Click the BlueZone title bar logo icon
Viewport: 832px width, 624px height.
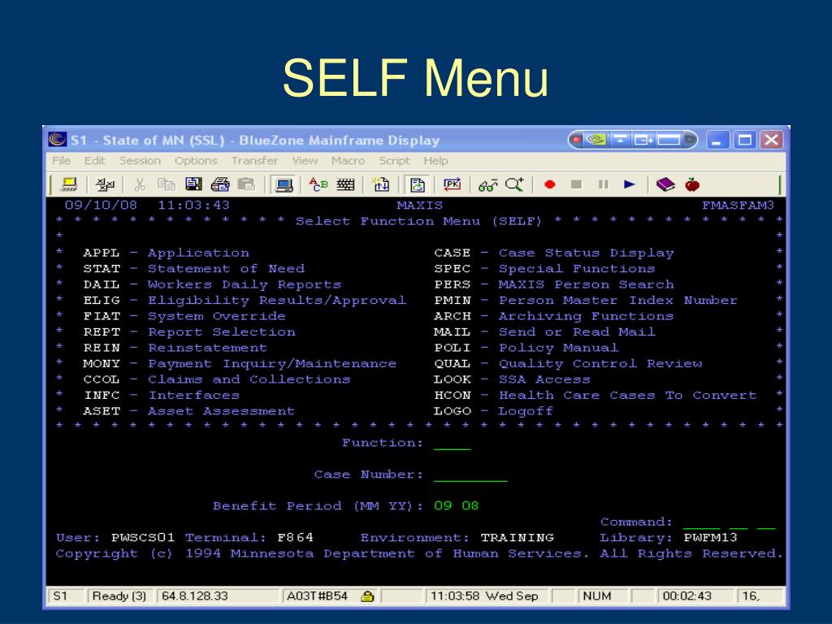point(58,140)
